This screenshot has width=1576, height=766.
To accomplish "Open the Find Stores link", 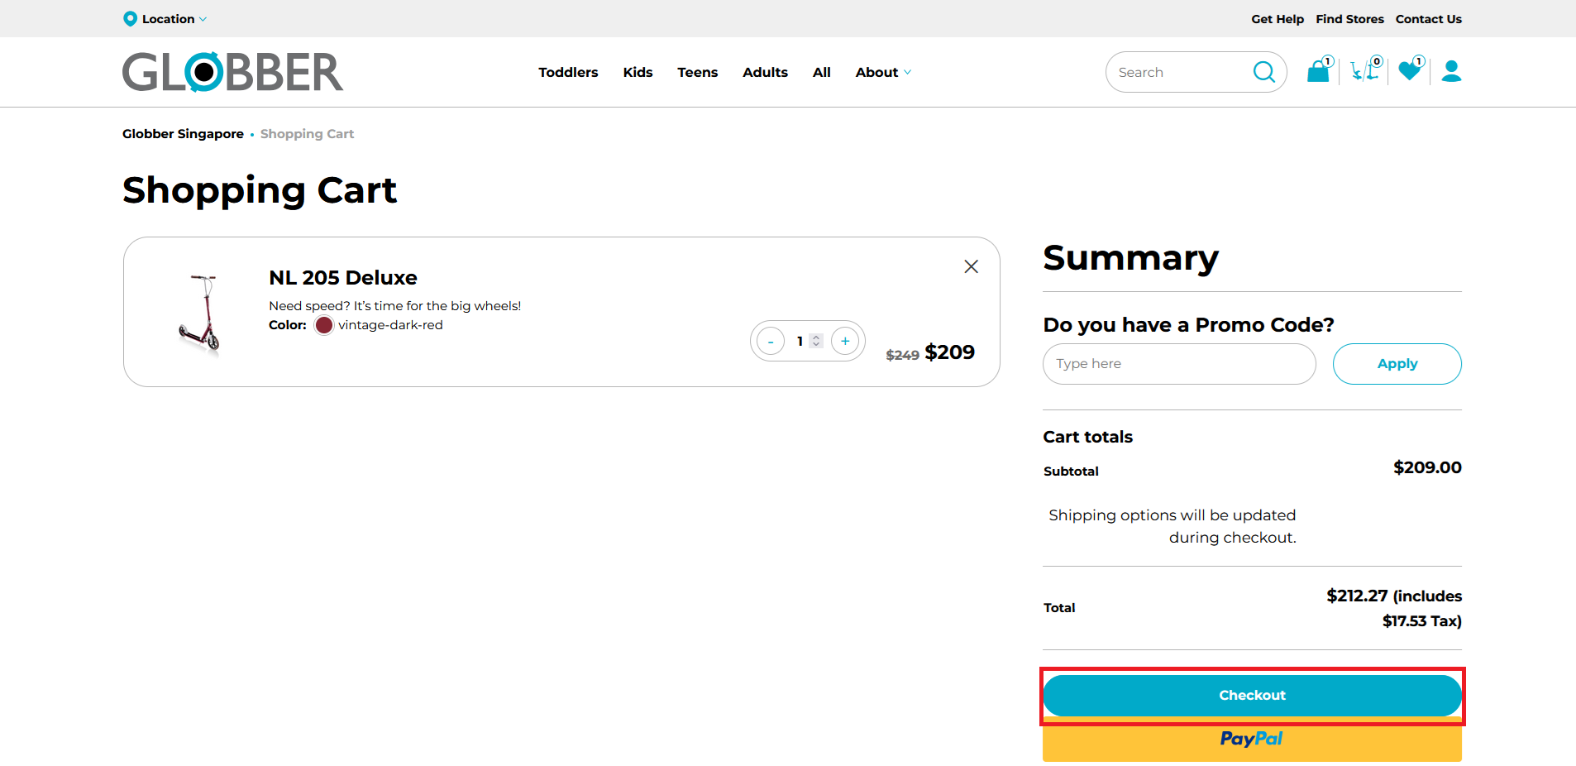I will coord(1349,19).
